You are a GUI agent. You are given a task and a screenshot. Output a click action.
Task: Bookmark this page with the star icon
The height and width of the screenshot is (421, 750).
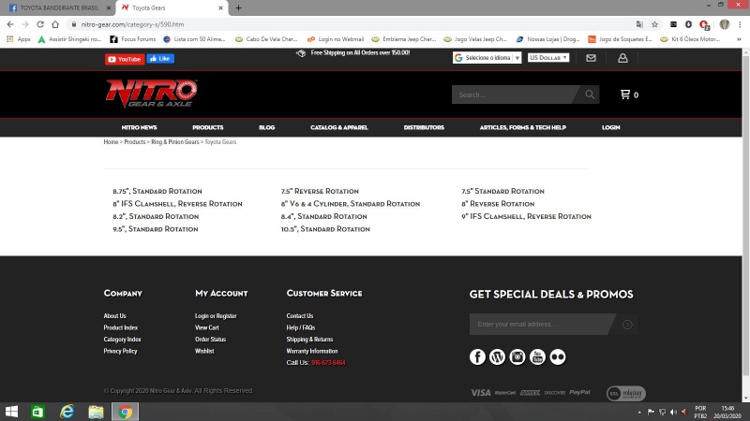(654, 24)
